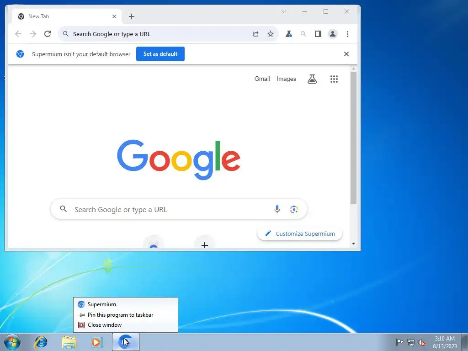Select Supermium in the jump list
This screenshot has width=468, height=351.
click(x=125, y=304)
